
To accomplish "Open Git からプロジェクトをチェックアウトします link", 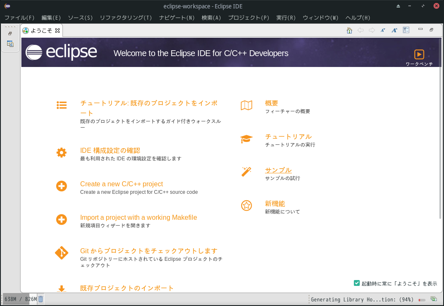I will point(149,251).
